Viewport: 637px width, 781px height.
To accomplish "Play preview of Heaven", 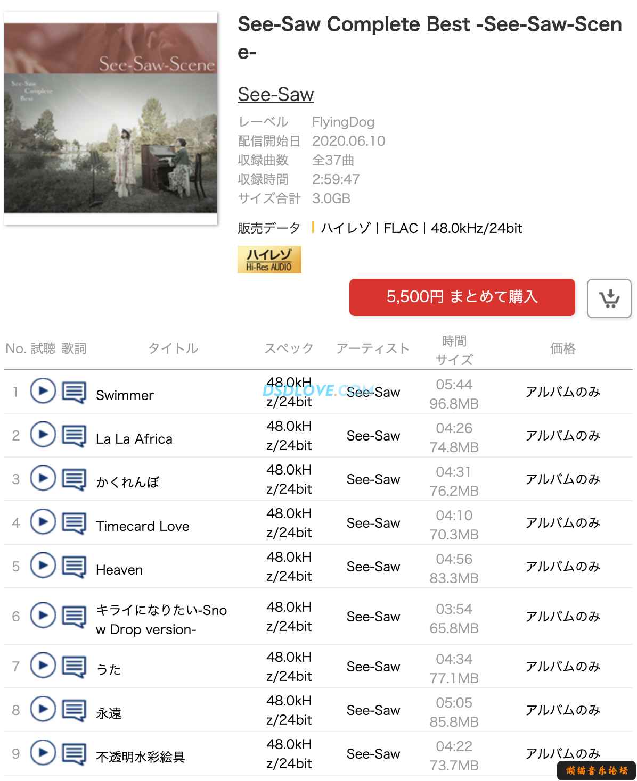I will pyautogui.click(x=43, y=566).
